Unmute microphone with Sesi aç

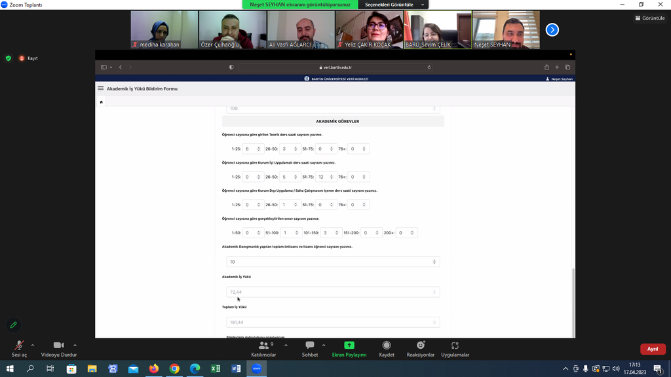click(19, 348)
